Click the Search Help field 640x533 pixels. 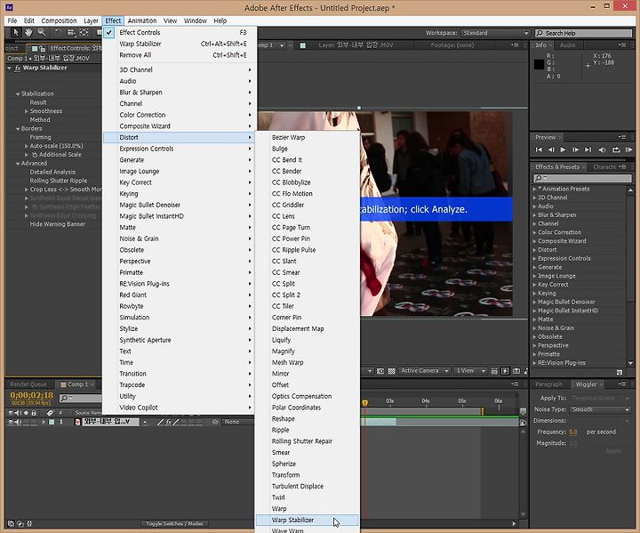click(584, 33)
